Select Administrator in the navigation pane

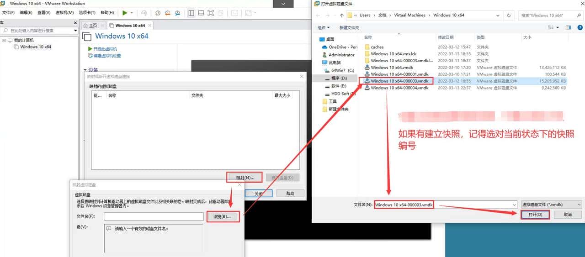pyautogui.click(x=338, y=55)
